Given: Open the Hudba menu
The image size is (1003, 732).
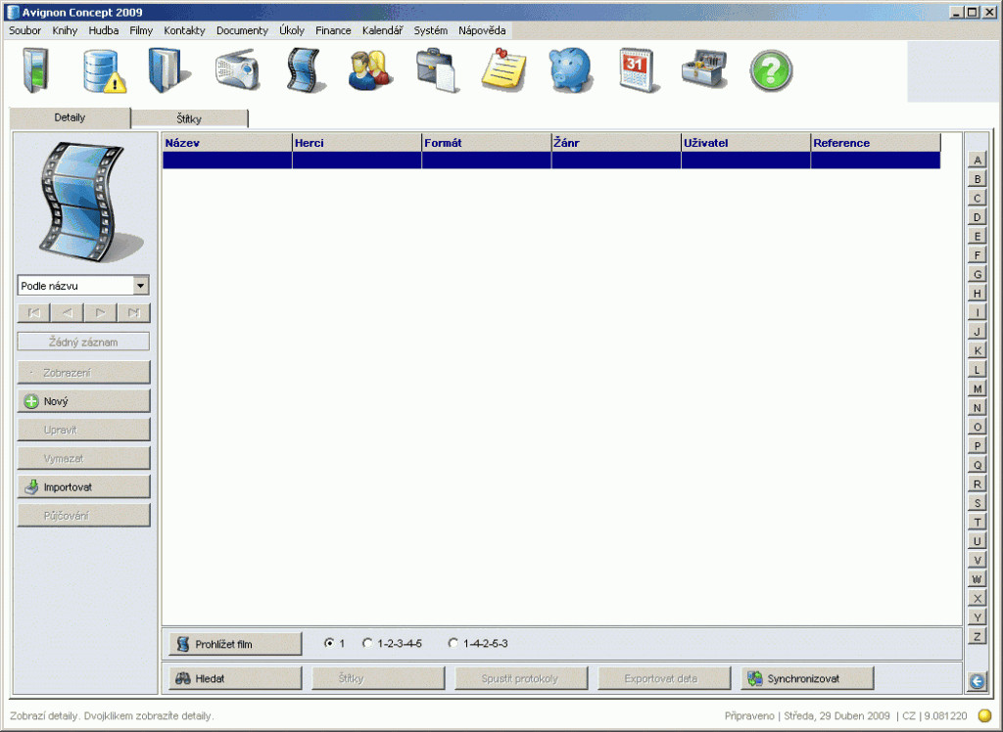Looking at the screenshot, I should click(x=103, y=30).
